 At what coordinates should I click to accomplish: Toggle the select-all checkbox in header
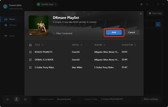(30, 45)
